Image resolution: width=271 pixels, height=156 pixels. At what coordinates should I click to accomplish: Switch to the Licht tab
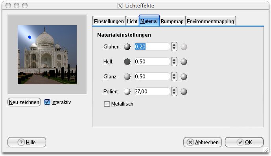[132, 21]
